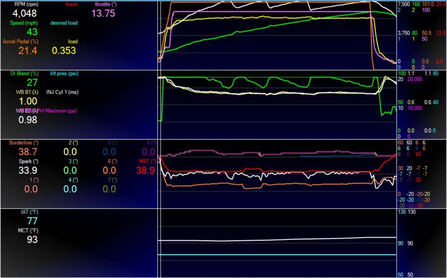The height and width of the screenshot is (278, 447).
Task: Click the throttle value 13.75
Action: click(103, 13)
